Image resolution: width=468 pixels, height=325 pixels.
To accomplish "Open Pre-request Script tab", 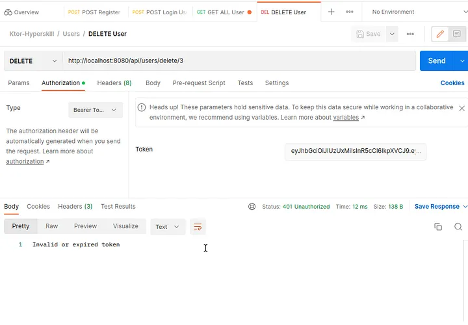I will click(x=199, y=83).
